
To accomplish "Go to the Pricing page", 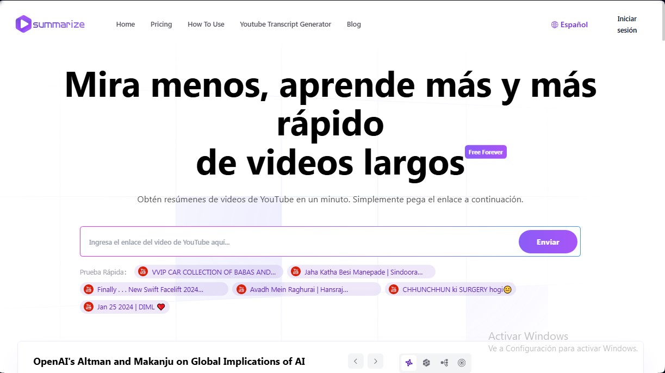I will point(161,24).
